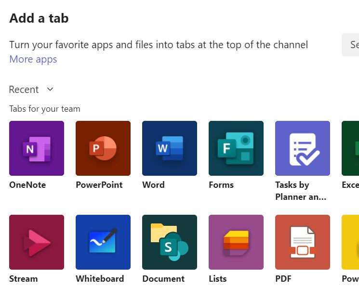
Task: Open the Forms app icon
Action: 236,148
